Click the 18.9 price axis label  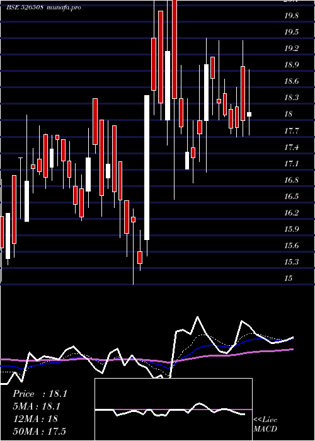291,65
